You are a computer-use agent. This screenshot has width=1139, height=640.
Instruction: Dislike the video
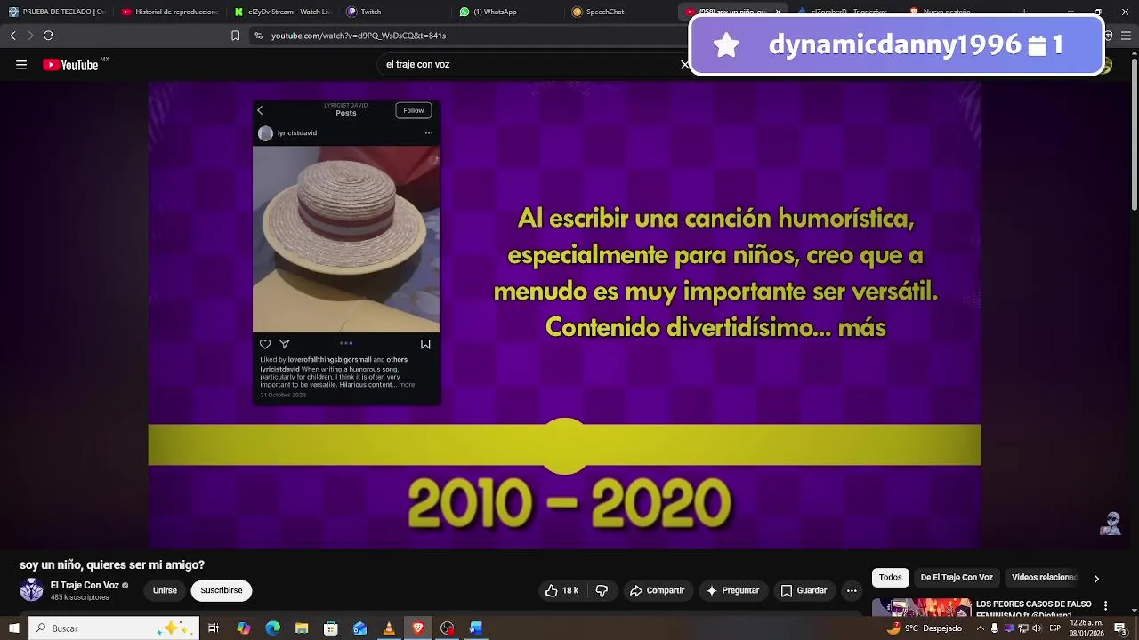602,590
